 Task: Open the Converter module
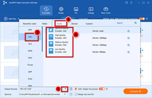[46, 10]
